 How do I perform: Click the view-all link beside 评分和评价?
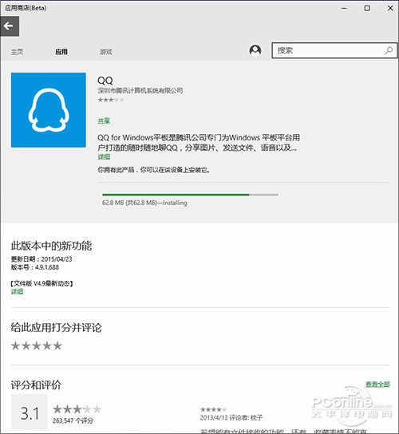[x=377, y=384]
